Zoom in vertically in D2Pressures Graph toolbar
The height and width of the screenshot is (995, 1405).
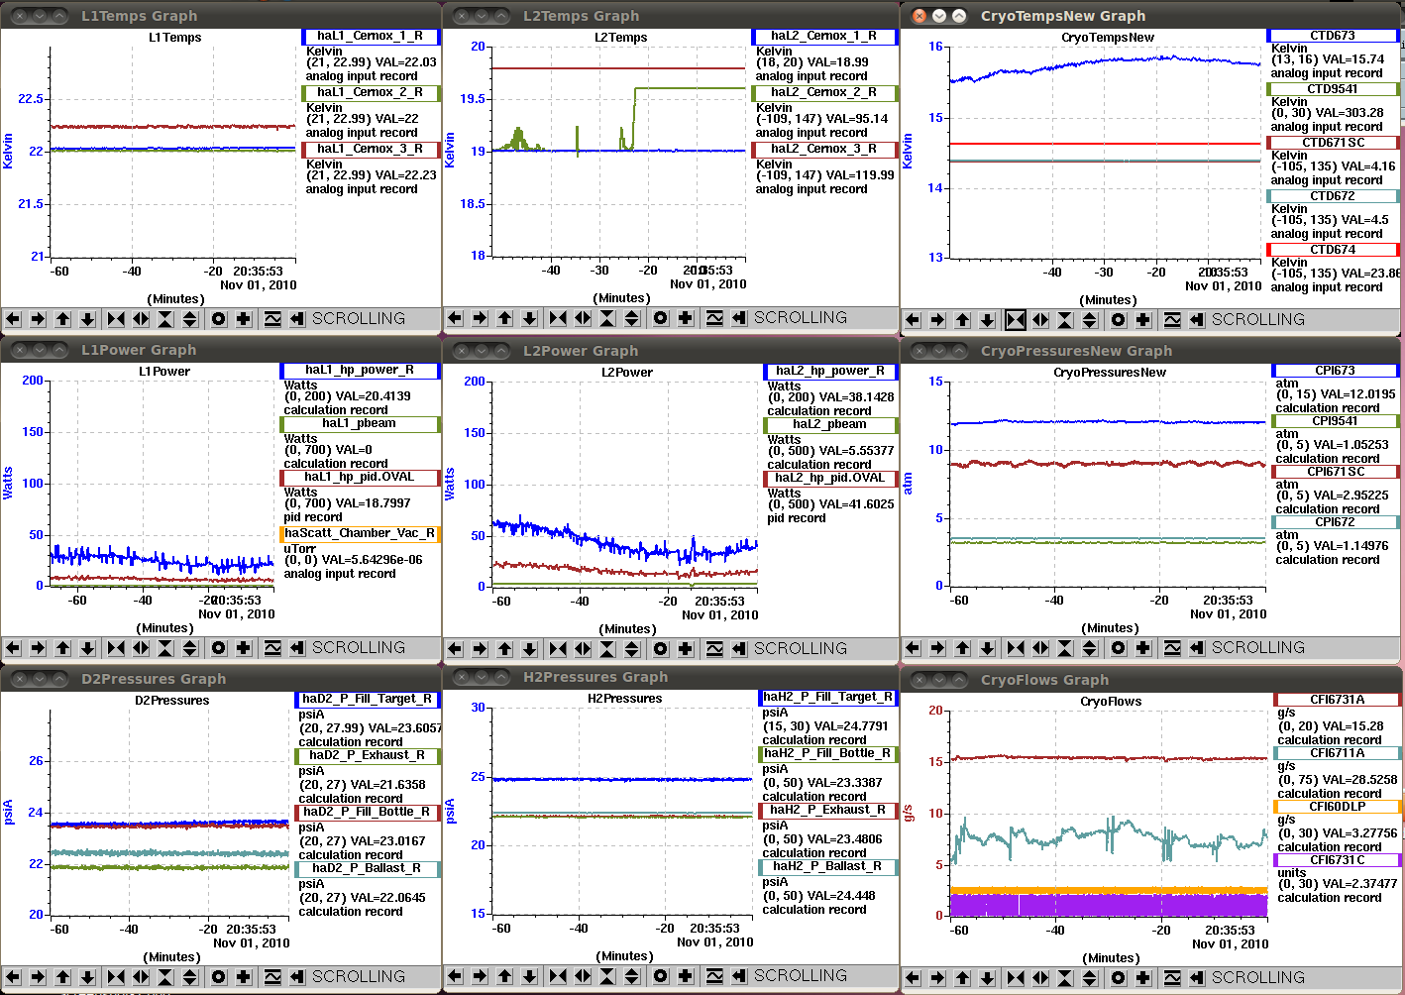(x=165, y=977)
